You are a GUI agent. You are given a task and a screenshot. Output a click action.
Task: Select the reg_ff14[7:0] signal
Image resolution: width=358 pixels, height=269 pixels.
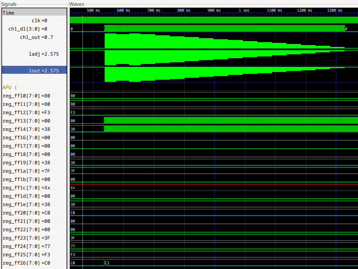[x=26, y=129]
